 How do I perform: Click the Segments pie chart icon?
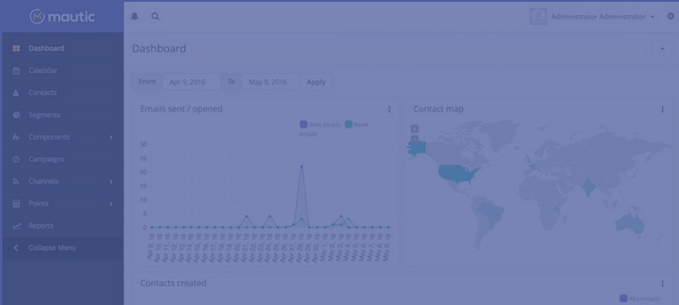pyautogui.click(x=16, y=115)
